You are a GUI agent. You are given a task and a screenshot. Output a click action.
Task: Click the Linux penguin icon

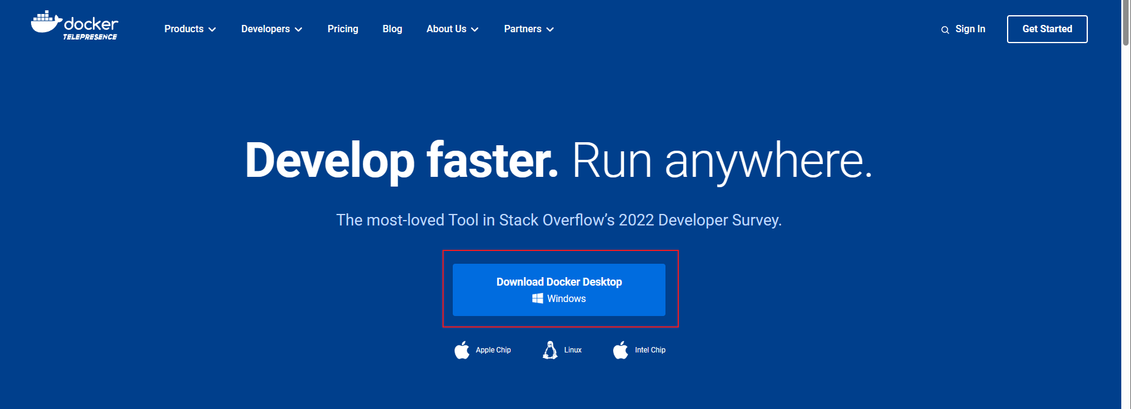point(550,350)
